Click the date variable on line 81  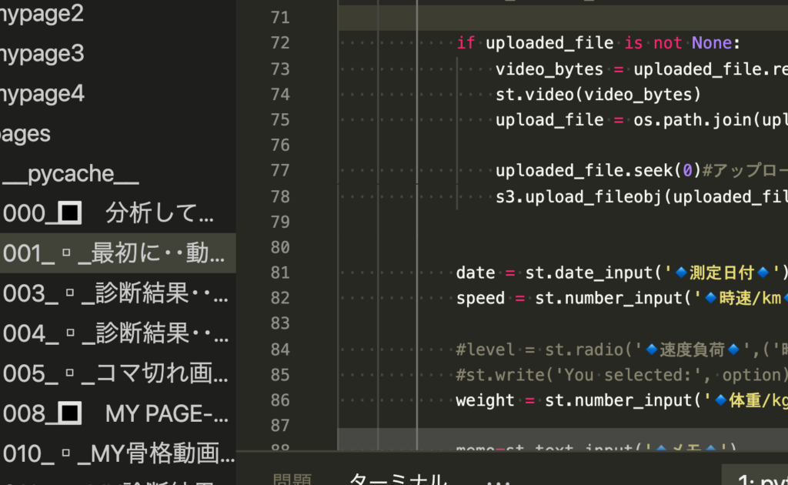[475, 273]
